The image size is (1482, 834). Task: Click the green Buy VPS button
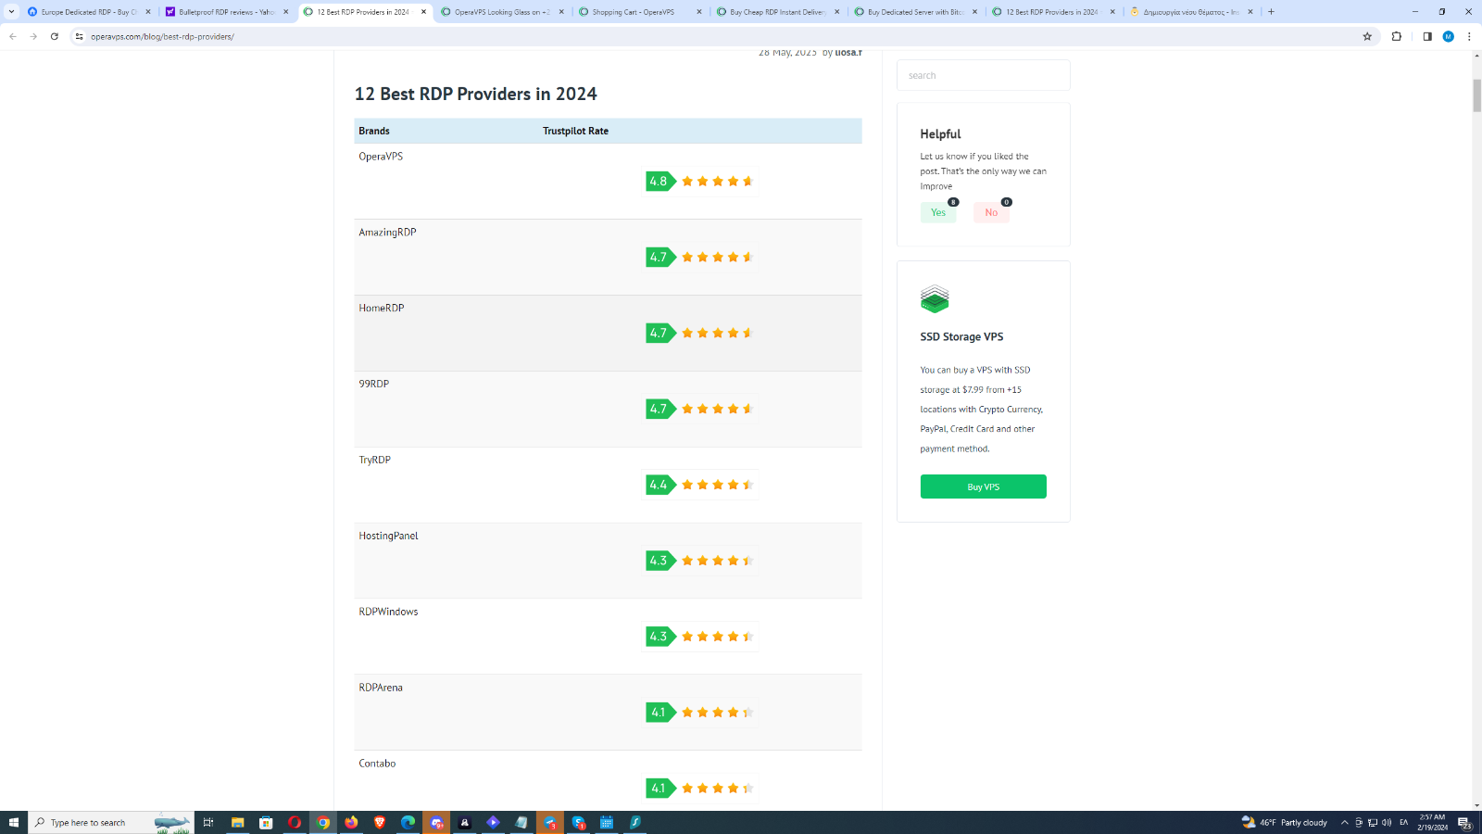click(x=983, y=486)
